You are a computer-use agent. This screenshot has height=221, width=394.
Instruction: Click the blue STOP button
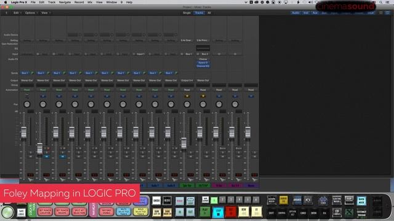[x=218, y=212]
